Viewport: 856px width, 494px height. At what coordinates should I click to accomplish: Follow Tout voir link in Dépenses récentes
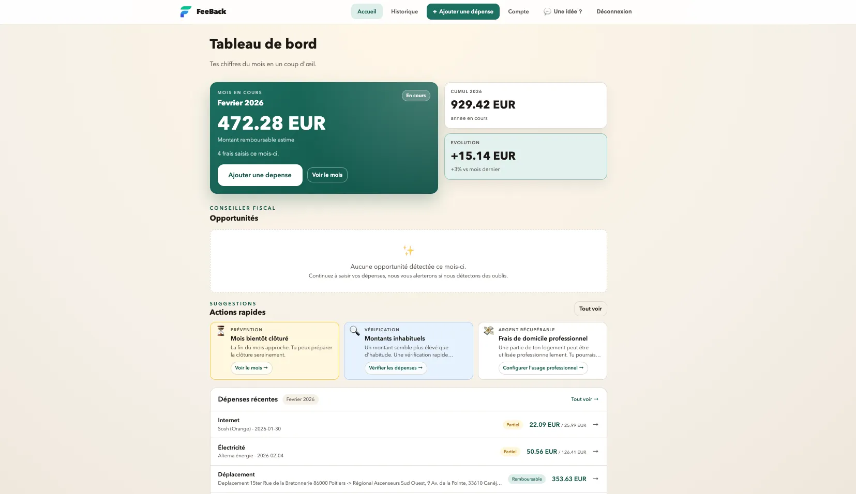[x=584, y=399]
